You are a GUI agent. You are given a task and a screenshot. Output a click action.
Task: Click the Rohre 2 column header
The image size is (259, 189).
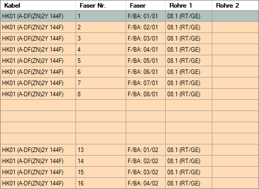point(235,6)
